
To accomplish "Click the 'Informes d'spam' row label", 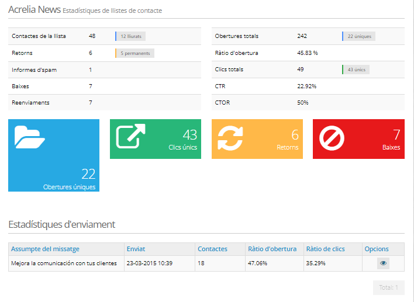I will point(34,70).
